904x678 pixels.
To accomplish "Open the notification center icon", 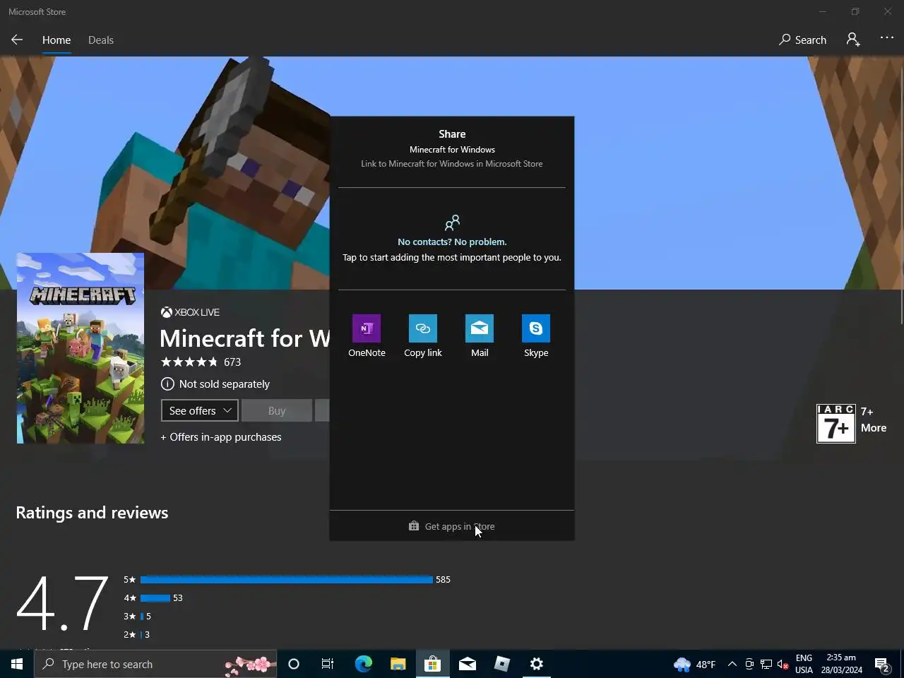I will click(882, 664).
